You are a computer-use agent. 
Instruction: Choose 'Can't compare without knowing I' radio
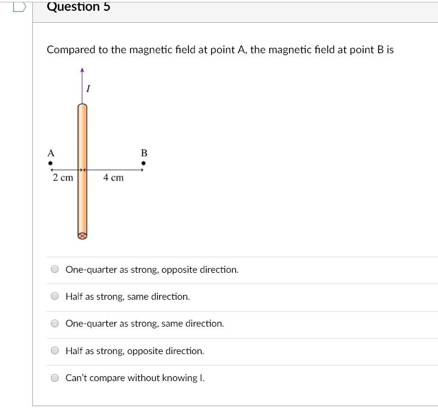(55, 378)
